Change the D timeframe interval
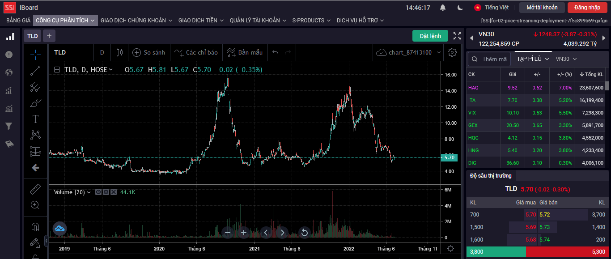 coord(102,52)
